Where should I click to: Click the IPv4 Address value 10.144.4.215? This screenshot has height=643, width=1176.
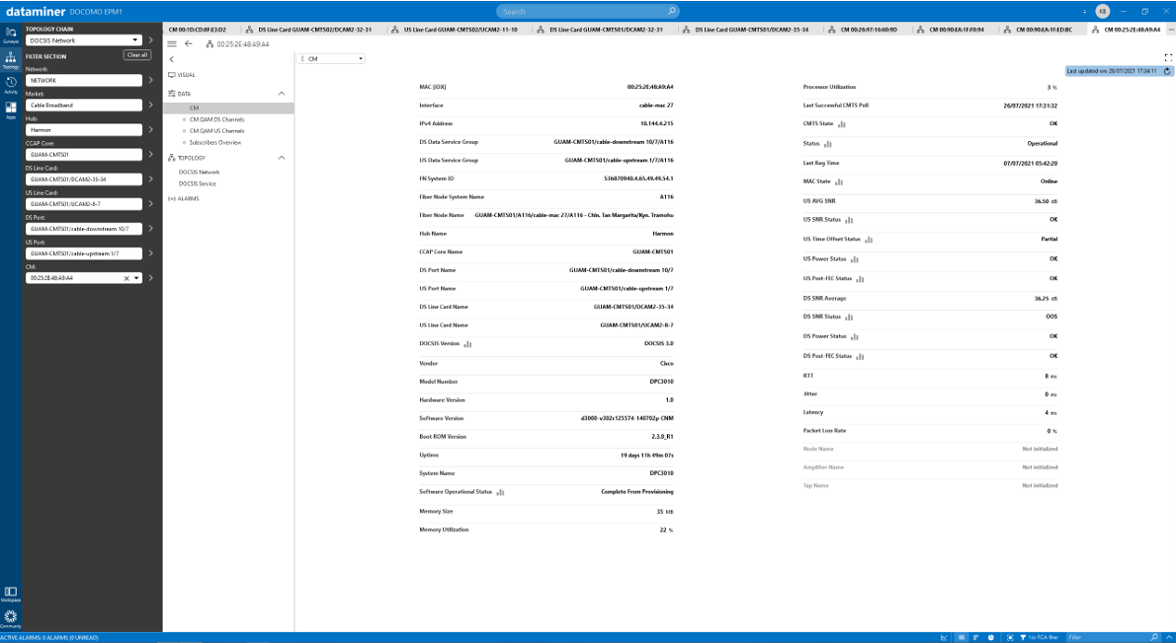657,123
